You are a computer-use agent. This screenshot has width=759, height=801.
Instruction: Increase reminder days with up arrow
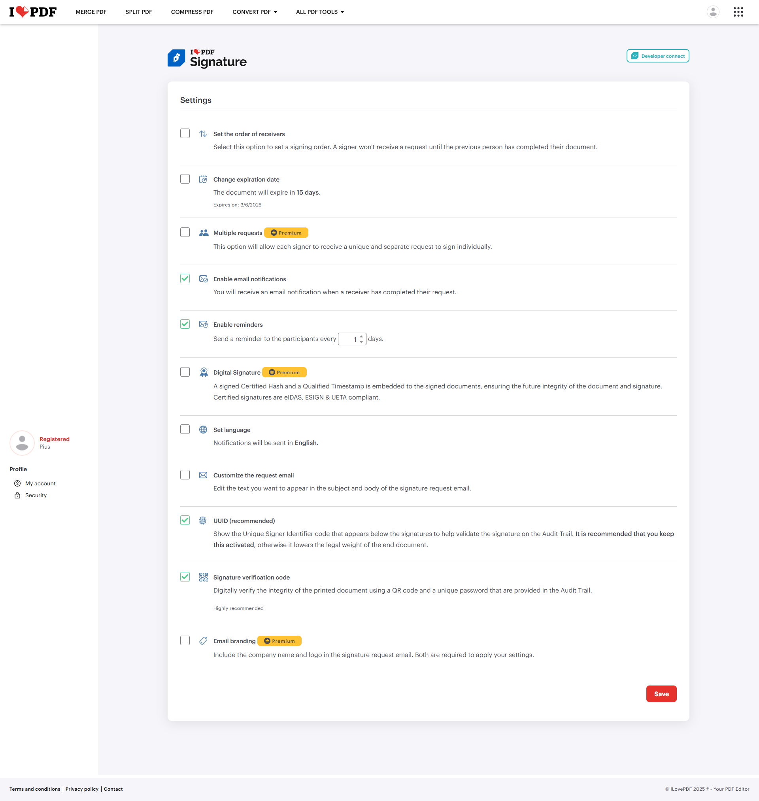tap(361, 336)
